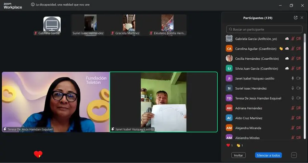Toggle Gabriela Garcia's muted microphone icon
The width and height of the screenshot is (308, 163).
click(293, 39)
